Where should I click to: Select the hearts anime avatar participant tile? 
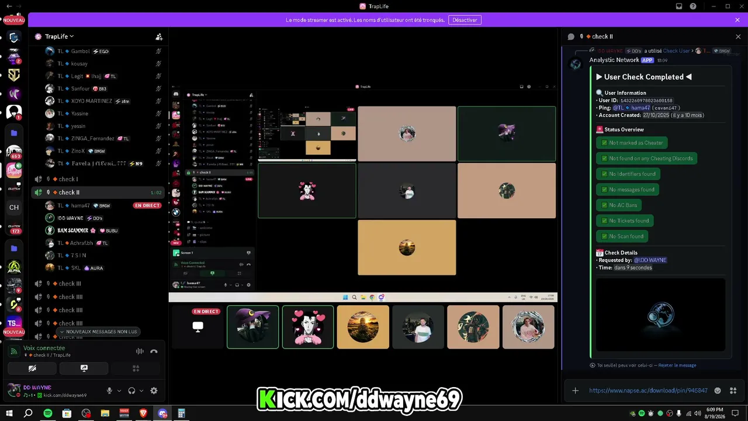[308, 327]
